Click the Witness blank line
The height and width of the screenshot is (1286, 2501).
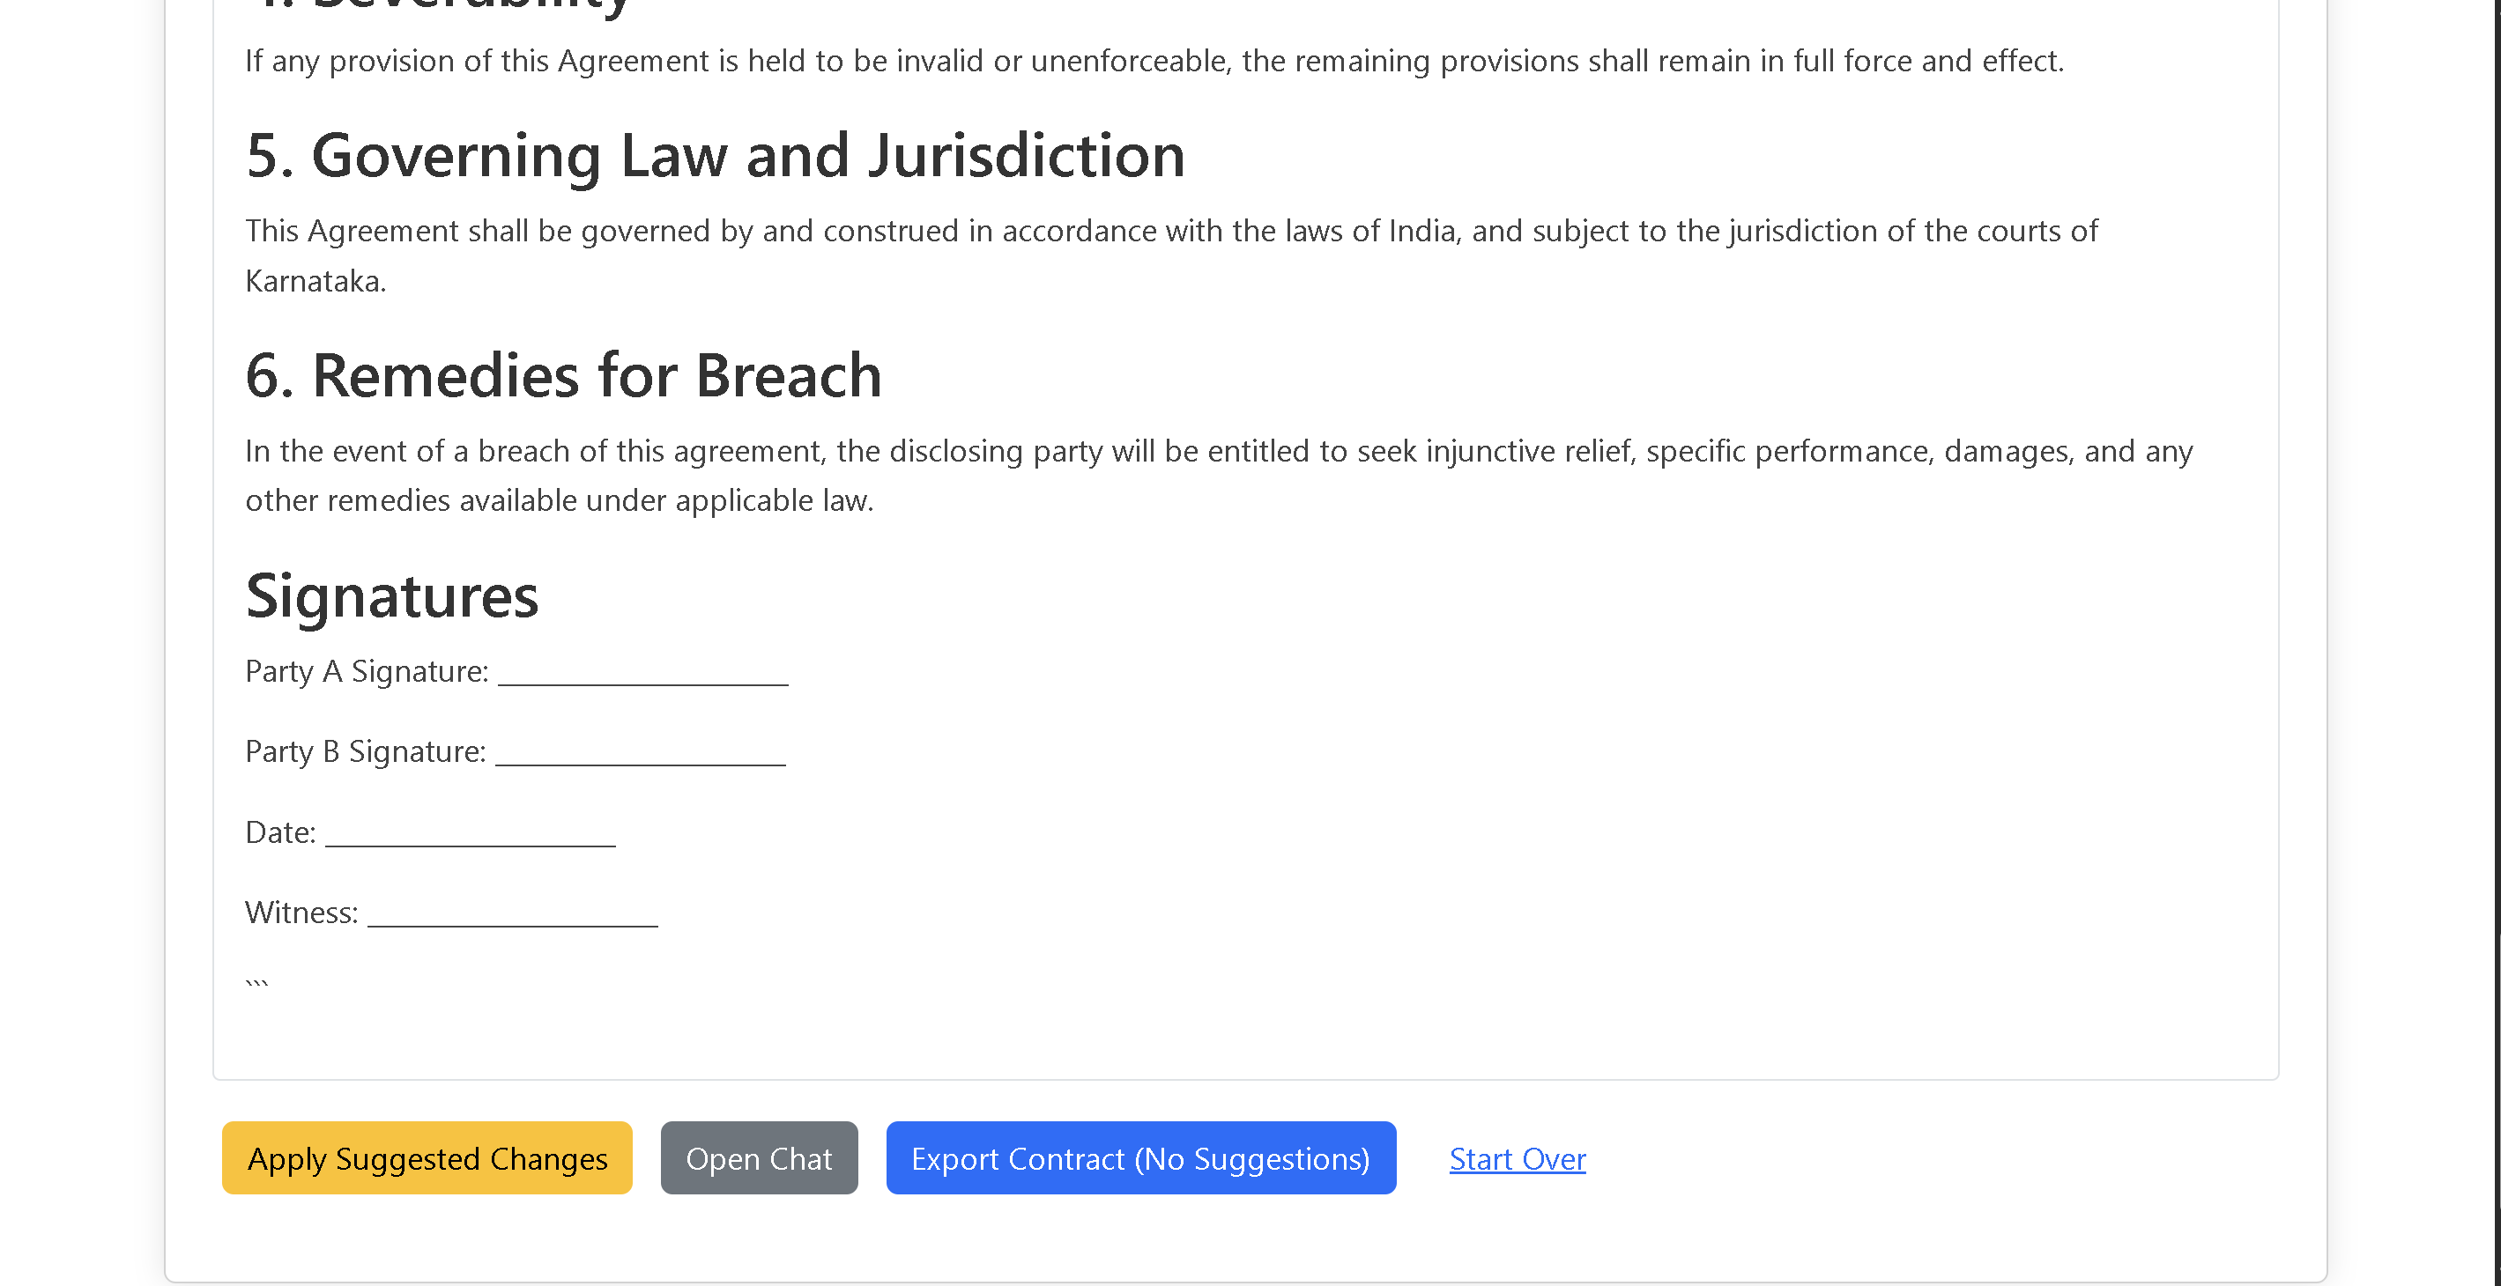(x=513, y=914)
